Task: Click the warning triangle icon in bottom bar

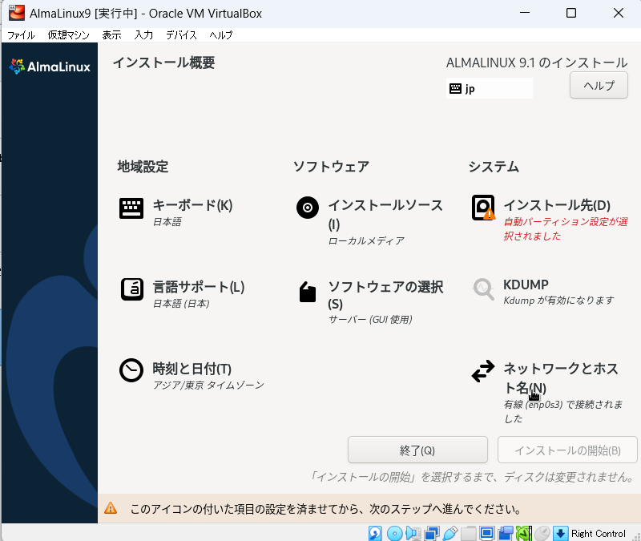Action: pos(111,508)
